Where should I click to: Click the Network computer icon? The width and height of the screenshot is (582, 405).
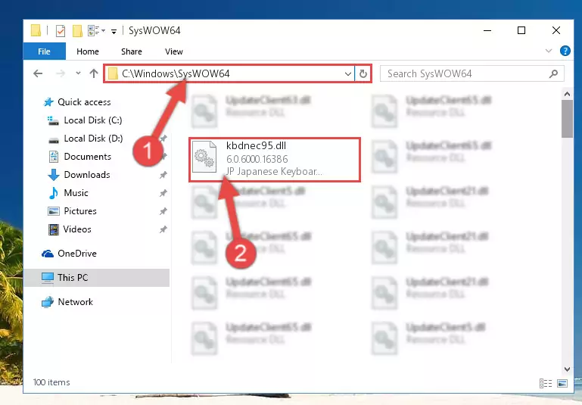[x=48, y=302]
